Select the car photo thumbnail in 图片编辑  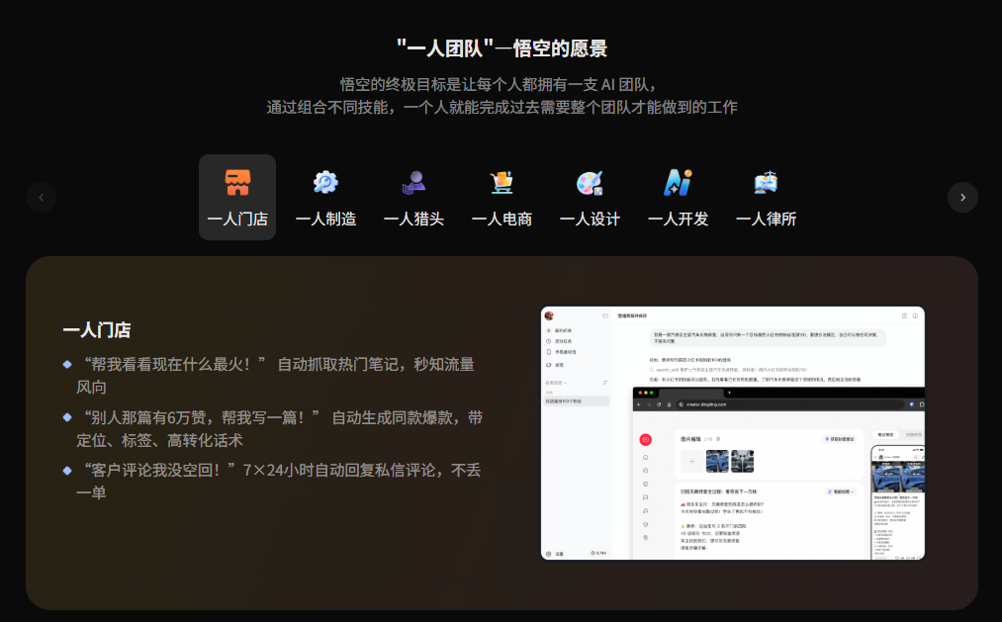pos(717,462)
